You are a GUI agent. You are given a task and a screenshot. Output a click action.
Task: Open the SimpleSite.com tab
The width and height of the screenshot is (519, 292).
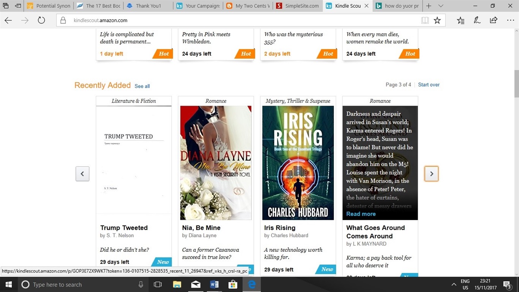point(298,6)
